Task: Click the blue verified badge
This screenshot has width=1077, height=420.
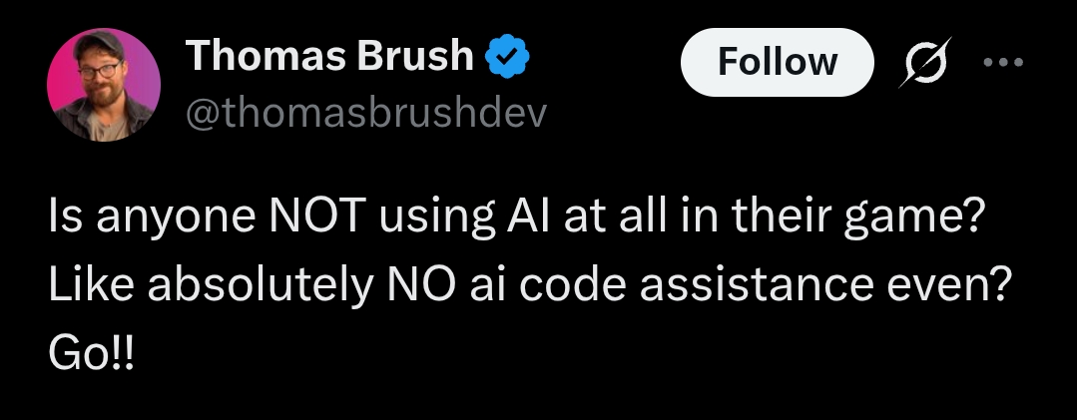Action: (x=508, y=58)
